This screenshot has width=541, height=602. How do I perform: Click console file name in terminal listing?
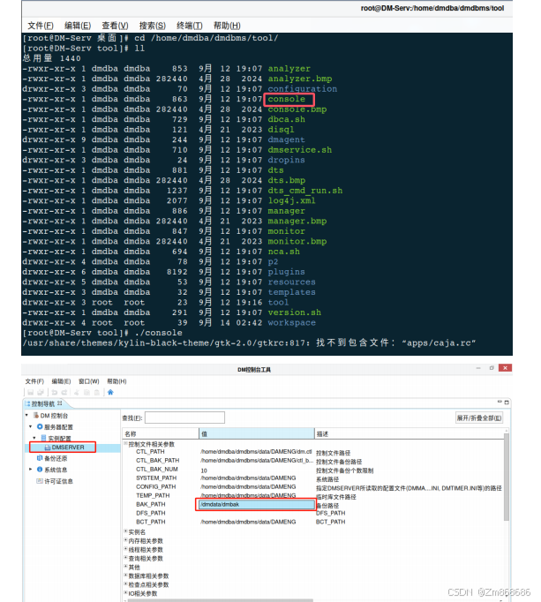click(287, 100)
